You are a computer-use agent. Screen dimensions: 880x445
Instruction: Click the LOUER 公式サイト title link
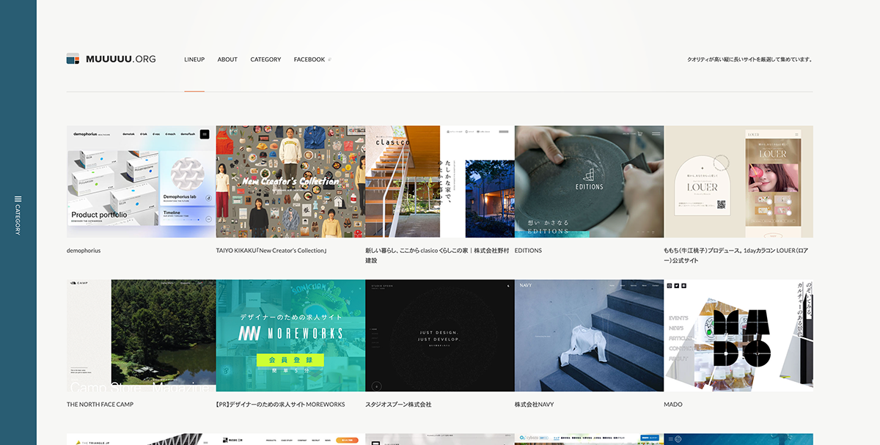tap(736, 255)
